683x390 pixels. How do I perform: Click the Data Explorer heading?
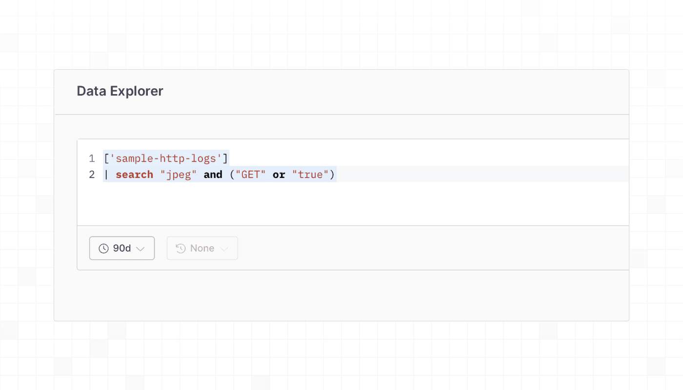120,91
